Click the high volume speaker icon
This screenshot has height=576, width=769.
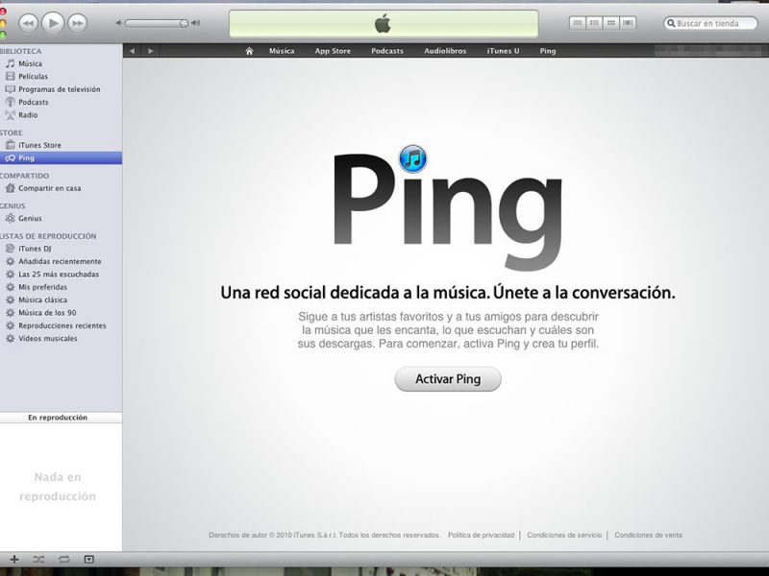pyautogui.click(x=196, y=23)
